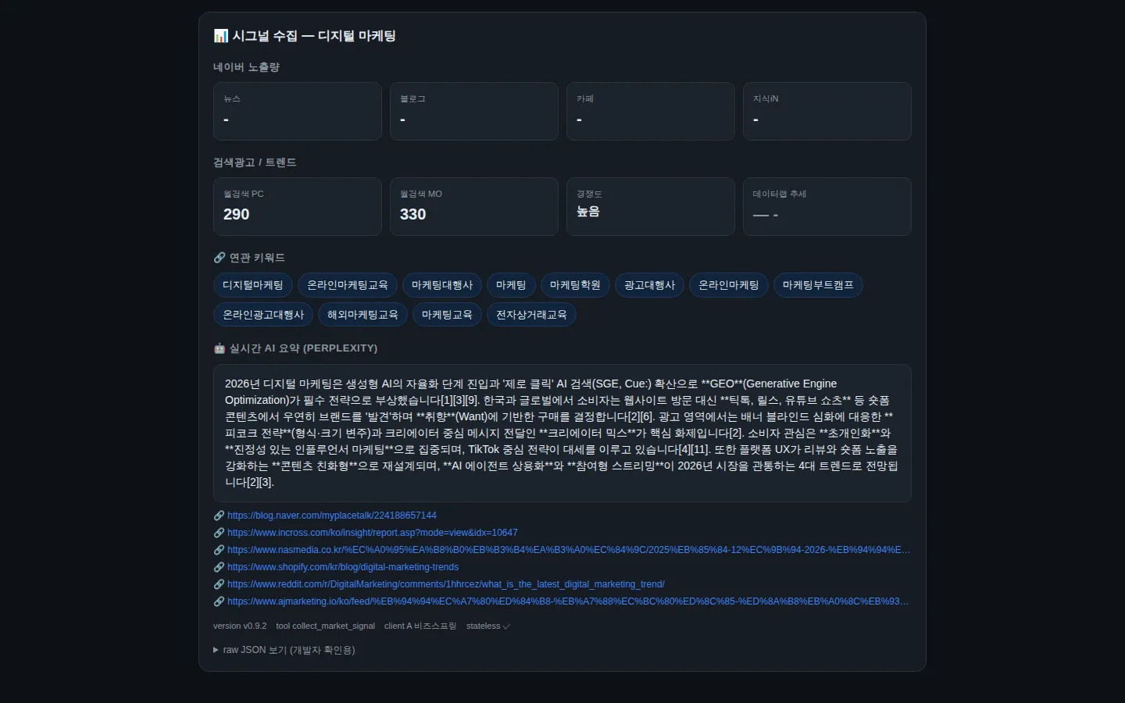Click the link icon beside 연관 키워드
The width and height of the screenshot is (1125, 703).
coord(220,258)
